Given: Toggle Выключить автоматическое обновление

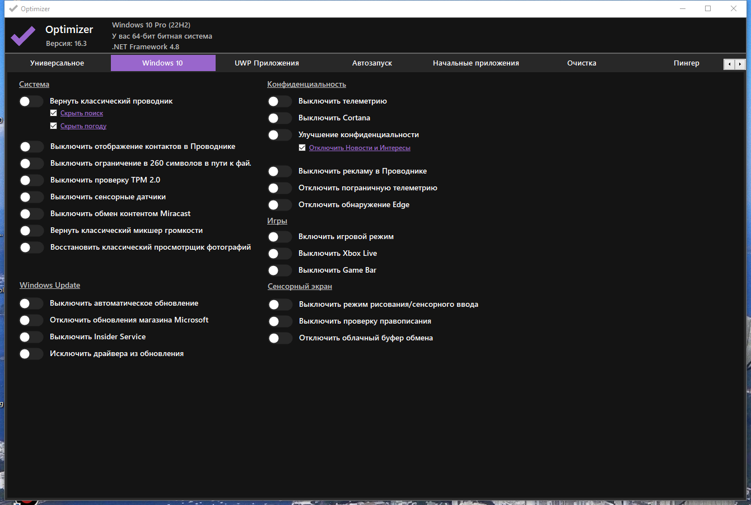Looking at the screenshot, I should click(31, 303).
